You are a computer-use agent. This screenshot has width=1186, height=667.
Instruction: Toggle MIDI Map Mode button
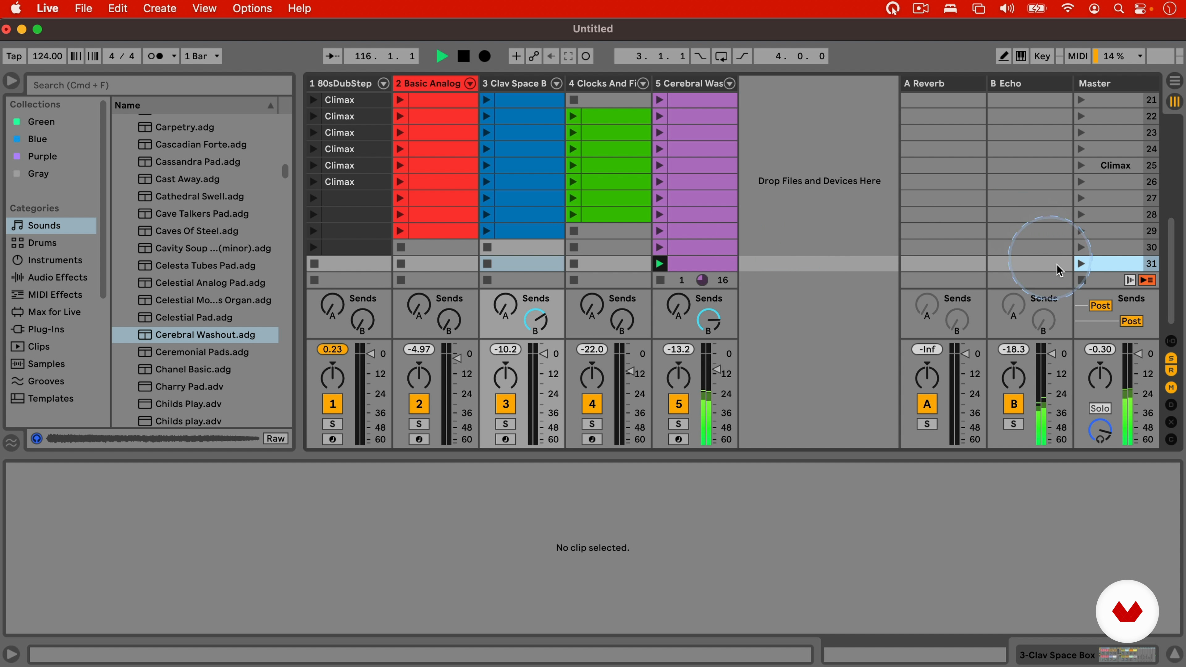point(1078,56)
